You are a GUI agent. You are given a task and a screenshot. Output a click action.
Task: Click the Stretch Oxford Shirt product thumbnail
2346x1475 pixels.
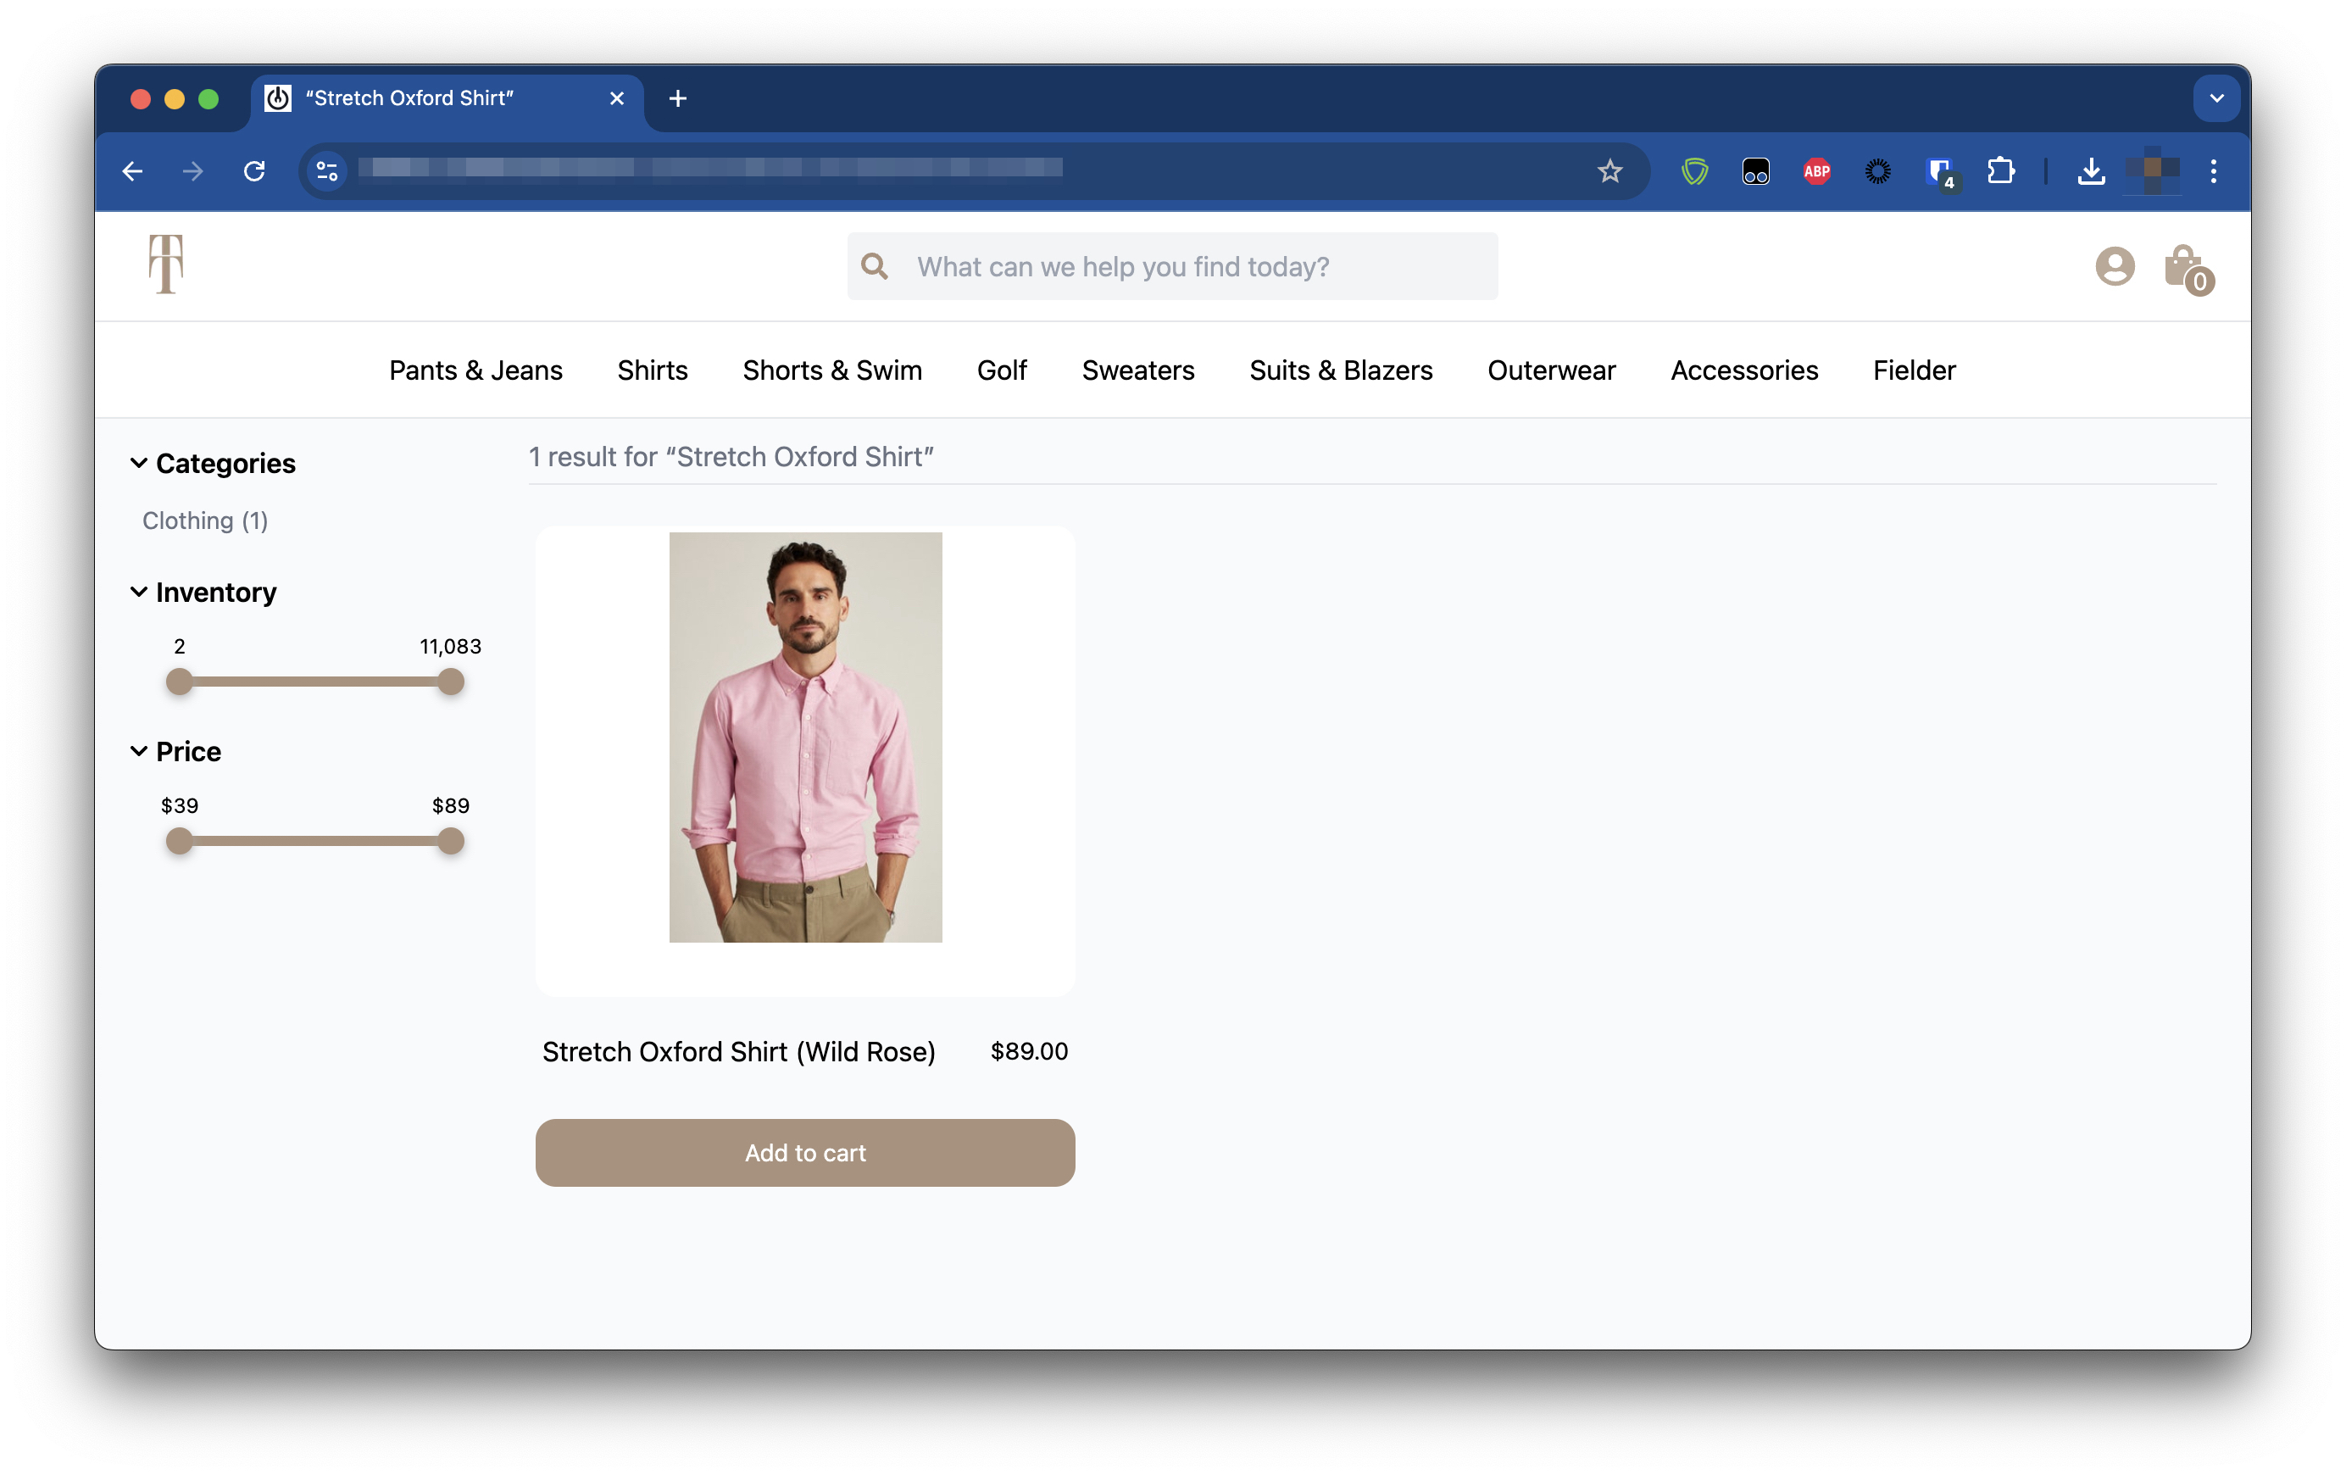805,736
